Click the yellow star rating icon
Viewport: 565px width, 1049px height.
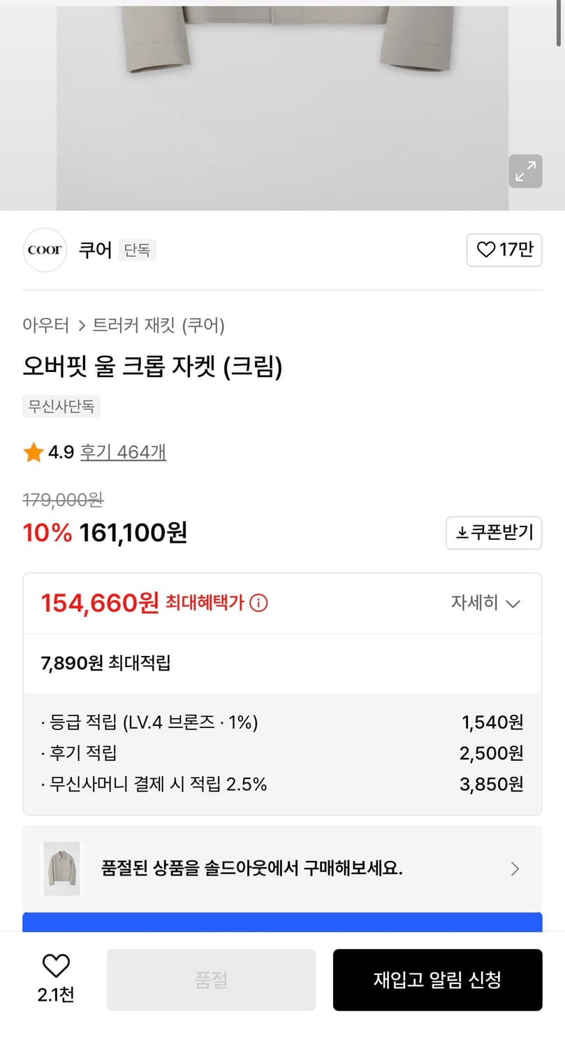point(33,452)
